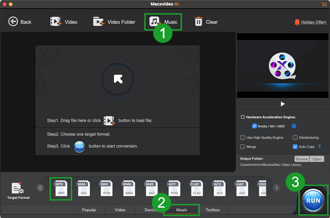Screen dimensions: 330x218
Task: Uncheck Nvidia / M4 / AMD option
Action: [x=254, y=126]
